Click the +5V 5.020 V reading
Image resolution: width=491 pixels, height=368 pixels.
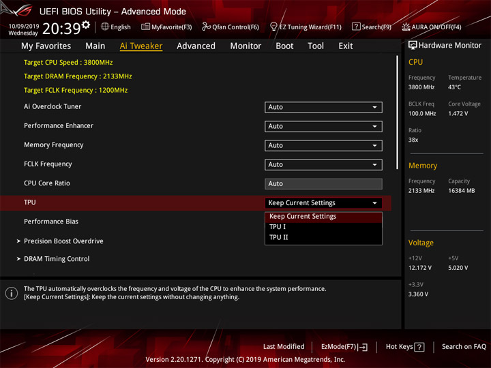458,268
